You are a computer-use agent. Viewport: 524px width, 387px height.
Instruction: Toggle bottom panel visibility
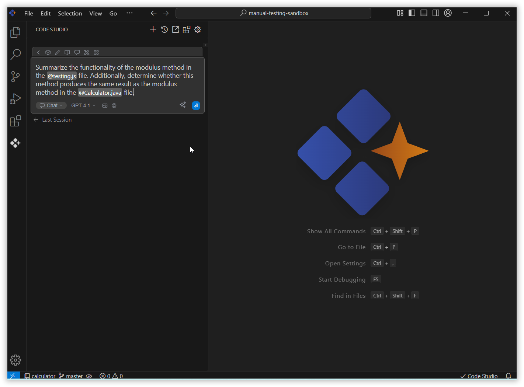[424, 13]
